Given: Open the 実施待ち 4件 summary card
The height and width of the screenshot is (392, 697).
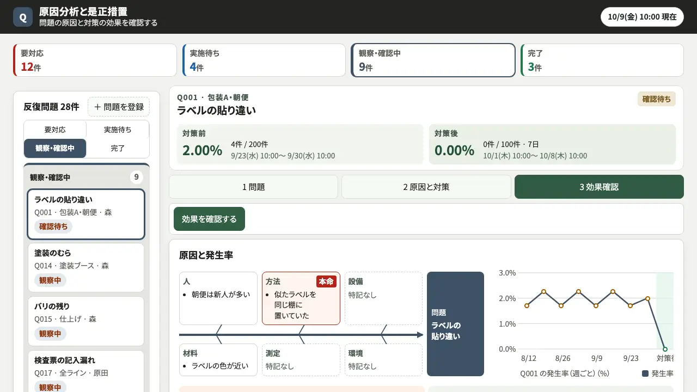Looking at the screenshot, I should coord(264,60).
